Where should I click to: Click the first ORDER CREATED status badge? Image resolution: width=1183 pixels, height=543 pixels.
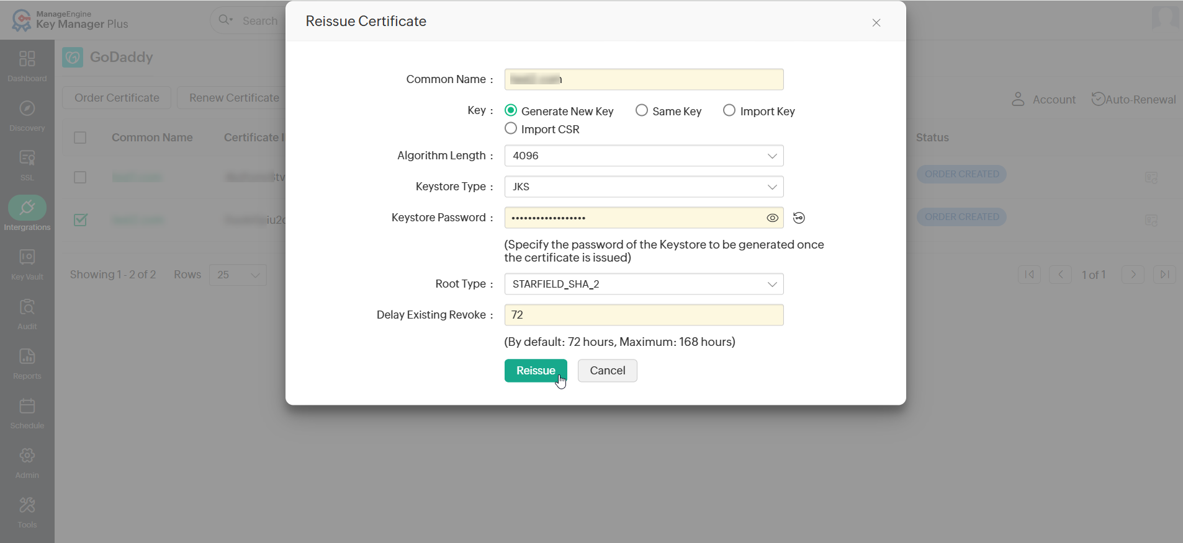click(961, 174)
